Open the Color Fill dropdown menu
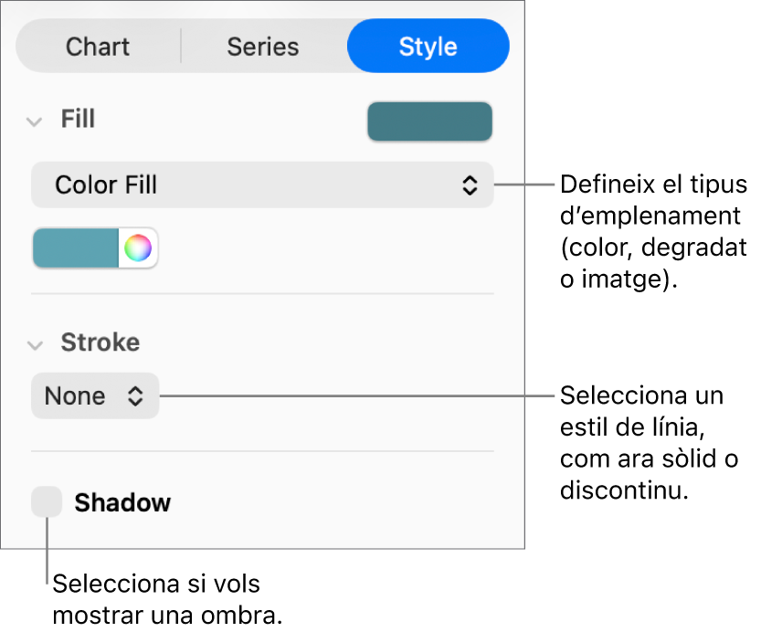The width and height of the screenshot is (761, 632). pos(262,184)
